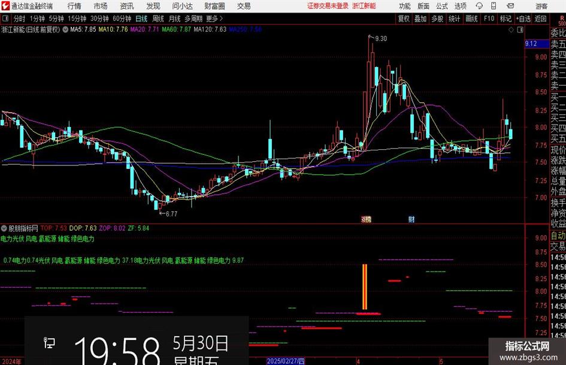Expand the 浙江新能 indicator dropdown arrow
The height and width of the screenshot is (365, 566).
click(x=65, y=29)
